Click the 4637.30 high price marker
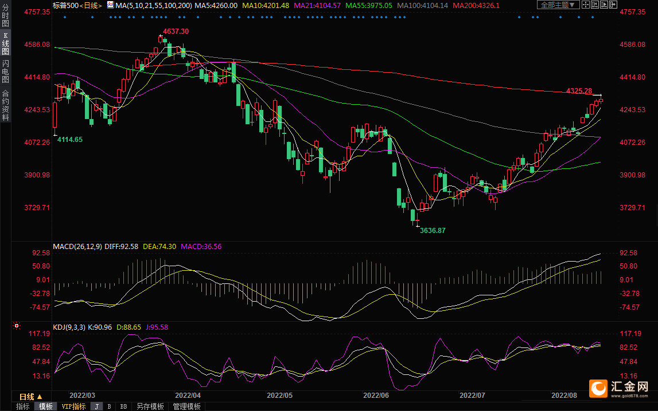 [176, 31]
